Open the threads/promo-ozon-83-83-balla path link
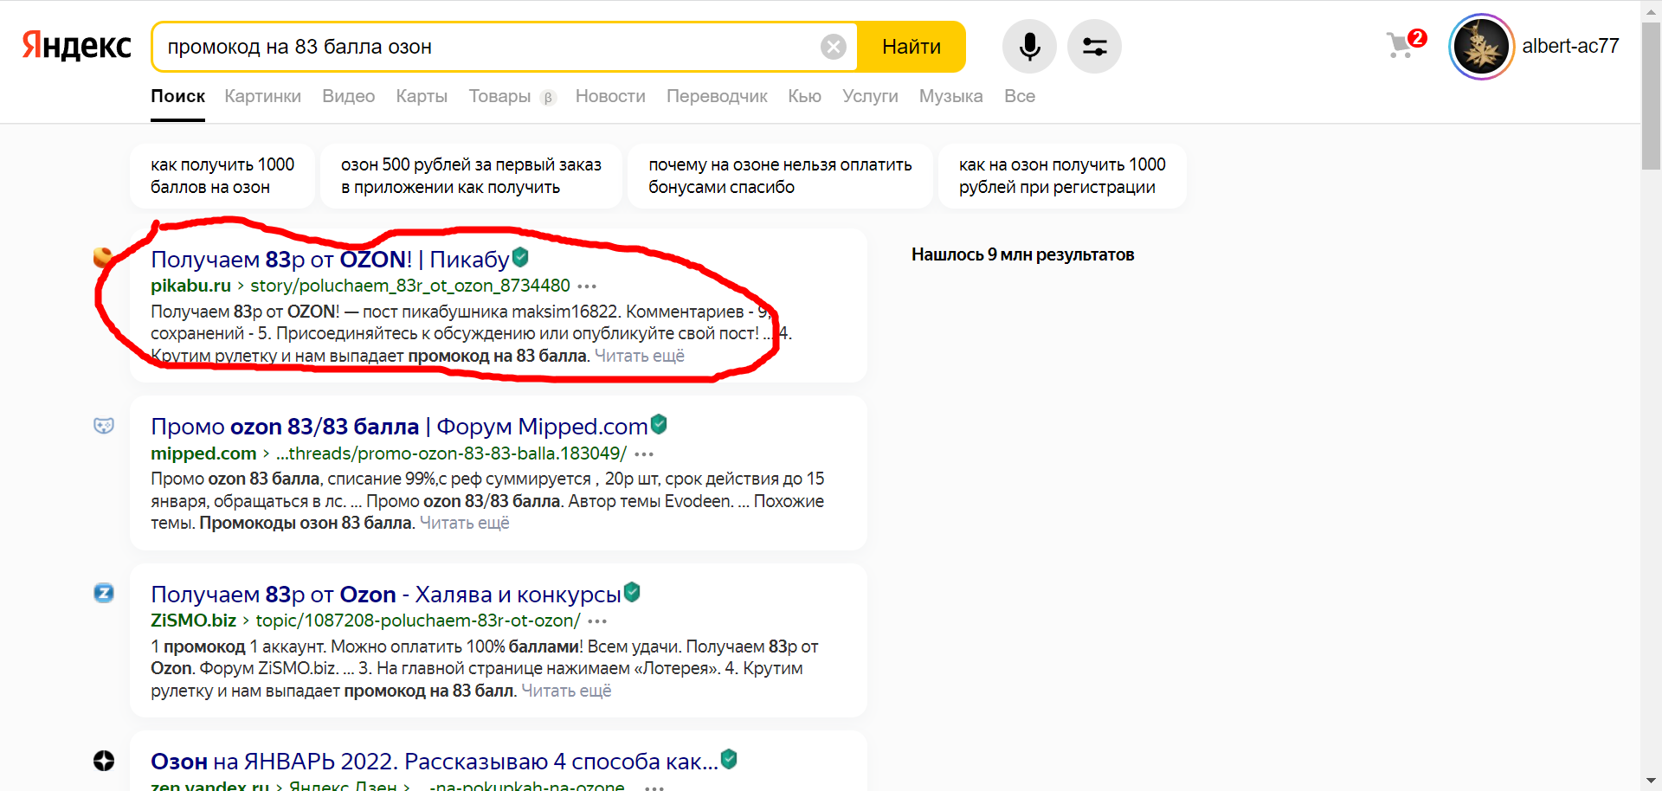Image resolution: width=1662 pixels, height=791 pixels. point(451,453)
